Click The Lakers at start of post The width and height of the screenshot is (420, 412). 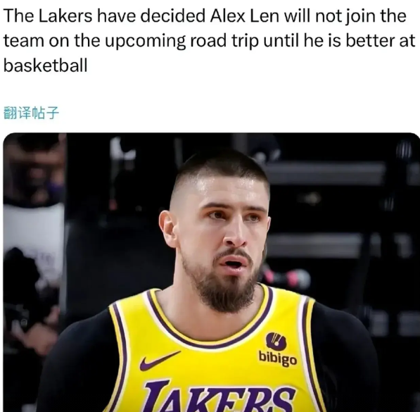(x=48, y=16)
